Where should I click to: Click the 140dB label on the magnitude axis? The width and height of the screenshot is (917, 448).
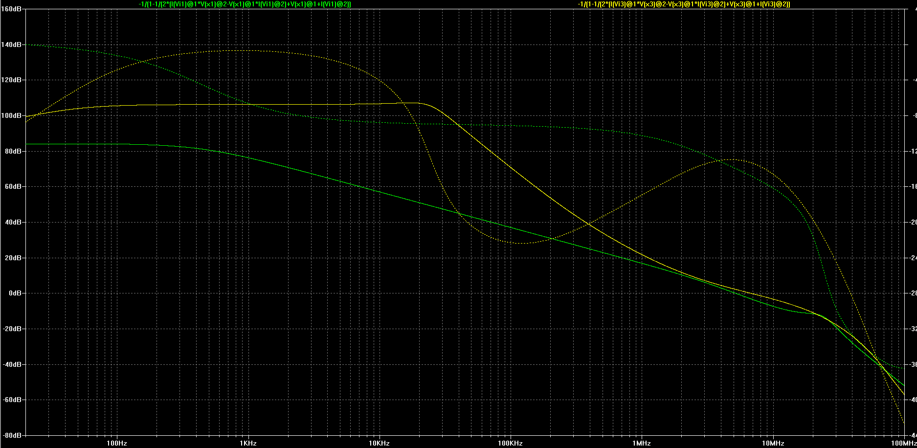tap(11, 45)
